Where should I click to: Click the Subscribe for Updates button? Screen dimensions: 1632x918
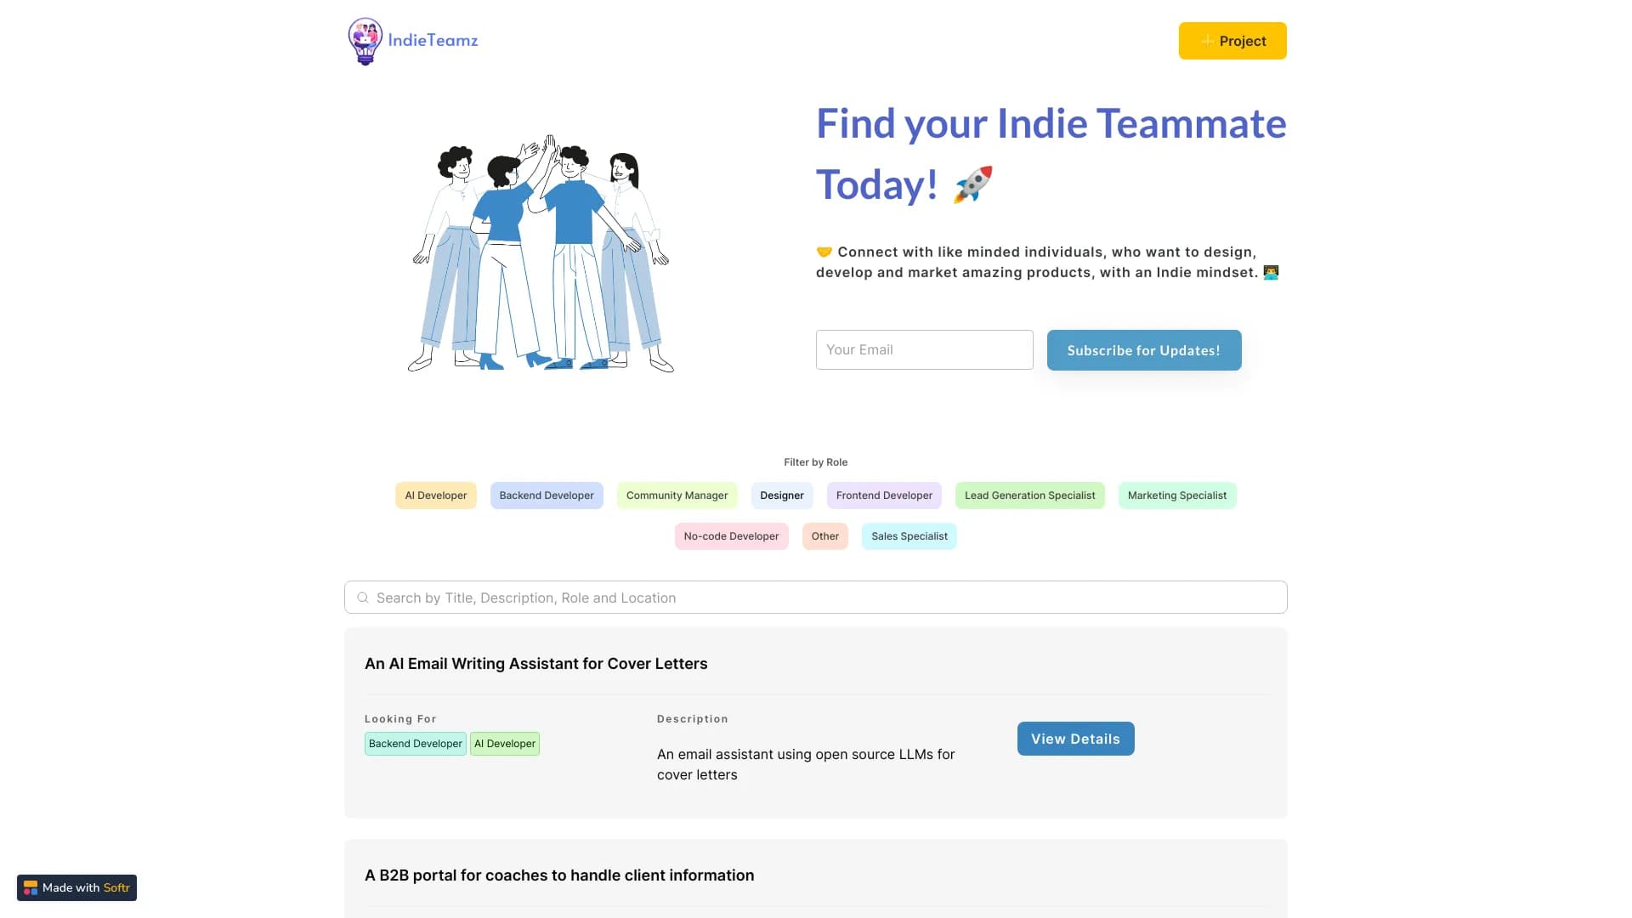click(x=1144, y=349)
